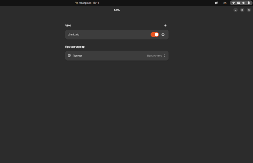Click the Прокси-сервер section heading

coord(75,47)
